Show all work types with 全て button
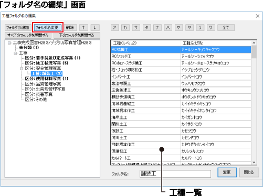Viewport: 263px width, 196px height. [x=226, y=28]
